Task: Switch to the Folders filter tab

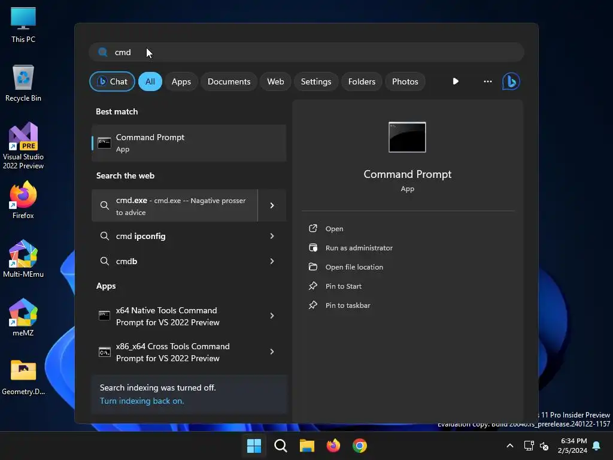Action: click(x=362, y=81)
